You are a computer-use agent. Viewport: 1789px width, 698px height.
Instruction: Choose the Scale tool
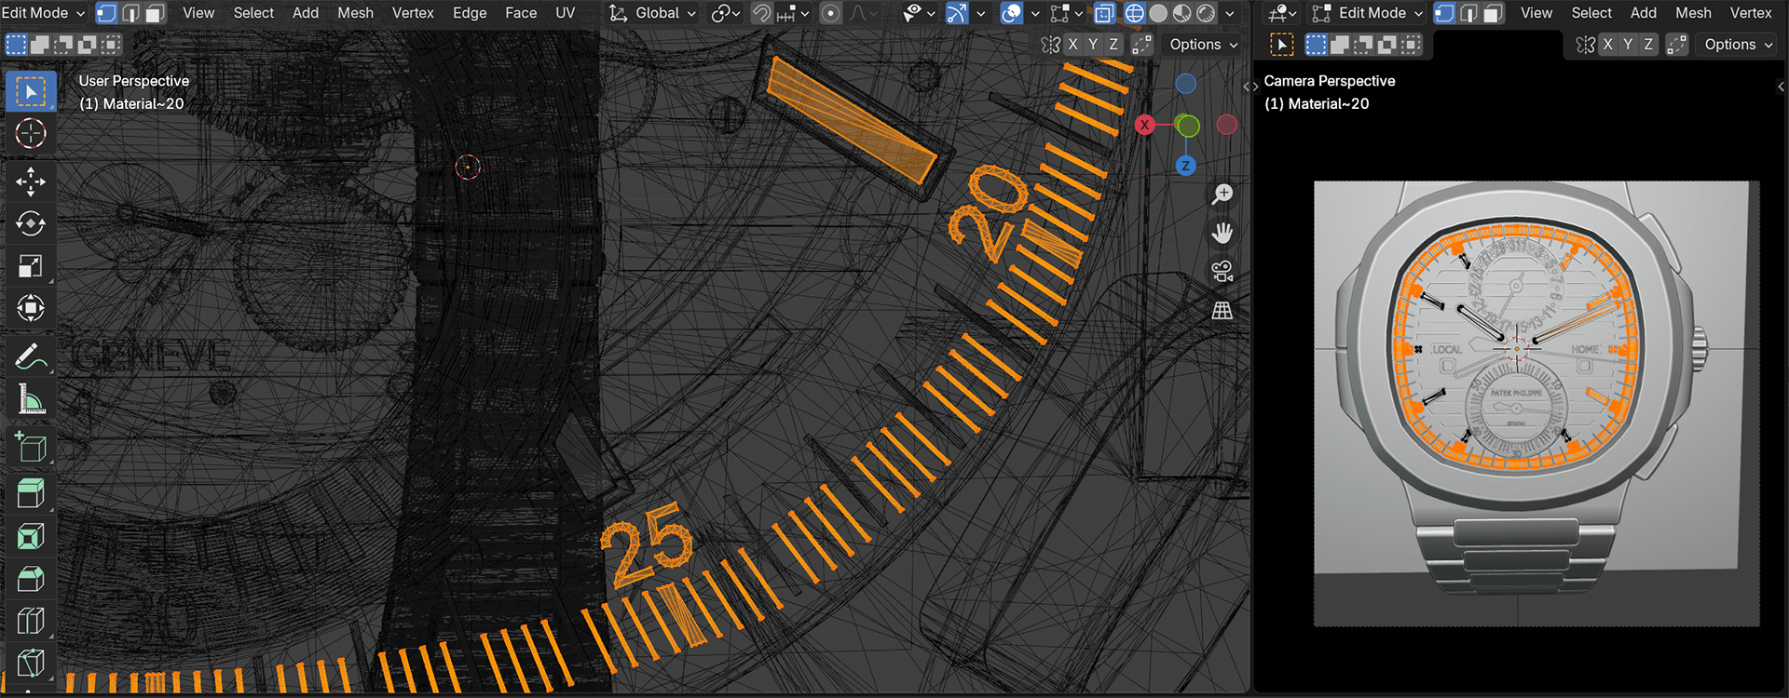coord(30,267)
